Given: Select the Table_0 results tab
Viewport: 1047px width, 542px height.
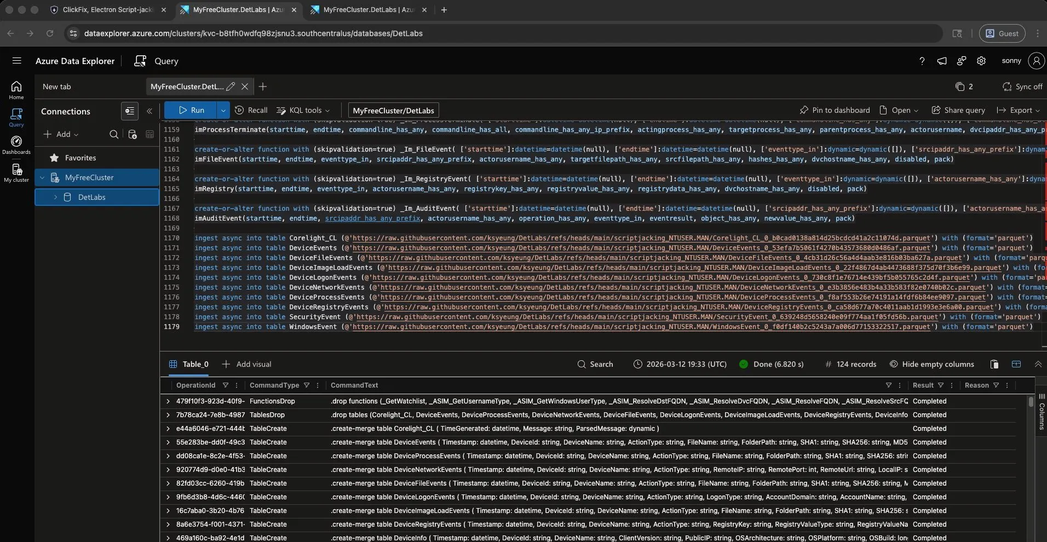Looking at the screenshot, I should [189, 364].
